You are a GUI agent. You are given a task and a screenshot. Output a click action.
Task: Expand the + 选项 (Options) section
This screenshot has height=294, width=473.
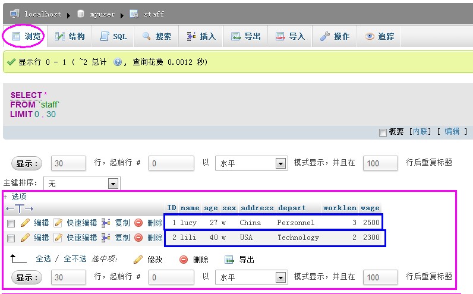[x=15, y=197]
